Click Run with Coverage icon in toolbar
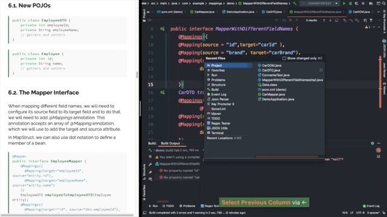This screenshot has height=217, width=387. coord(356,4)
